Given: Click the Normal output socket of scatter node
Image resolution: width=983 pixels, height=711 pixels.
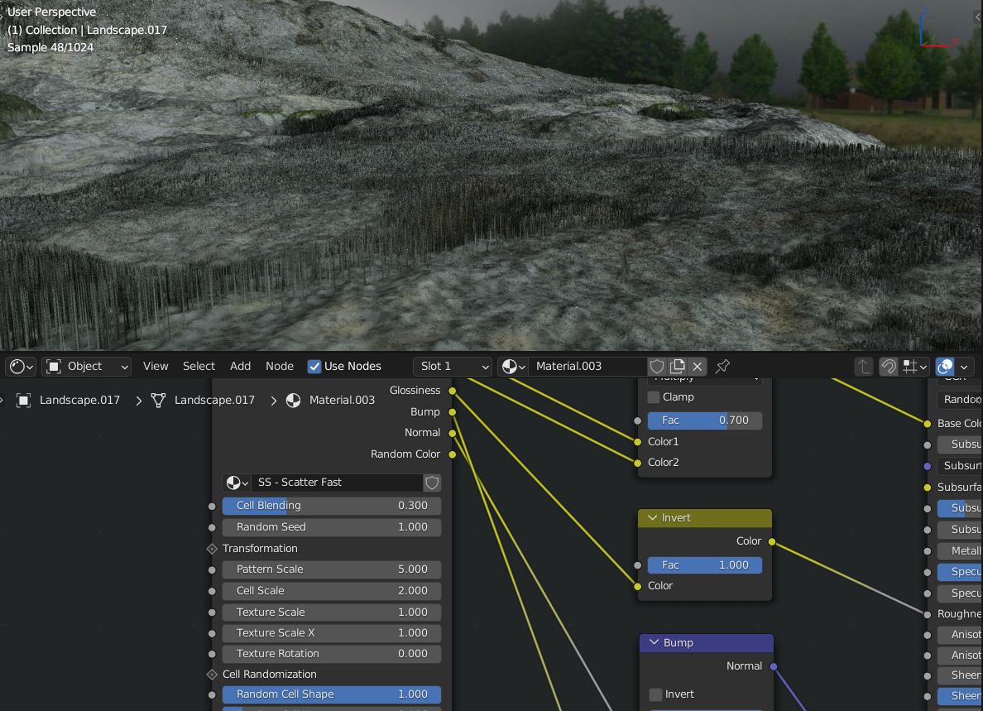Looking at the screenshot, I should (x=452, y=433).
